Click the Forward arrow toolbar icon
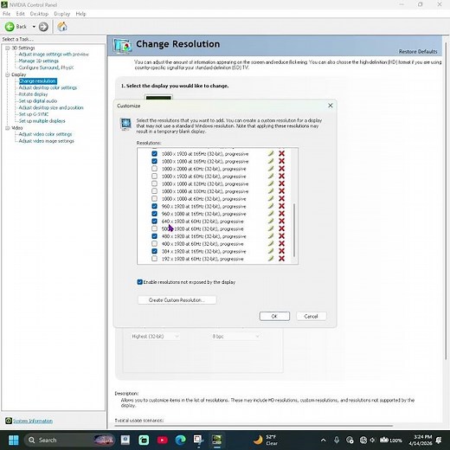The width and height of the screenshot is (450, 450). coord(43,27)
